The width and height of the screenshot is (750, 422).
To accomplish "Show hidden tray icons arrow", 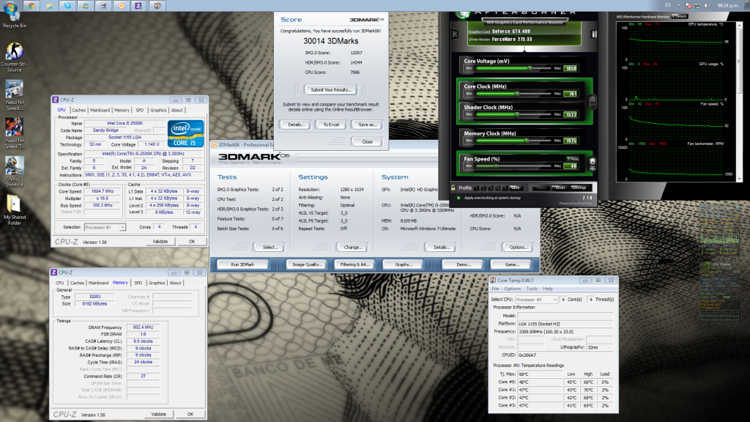I will (x=679, y=6).
